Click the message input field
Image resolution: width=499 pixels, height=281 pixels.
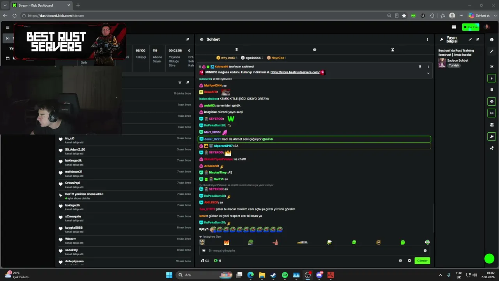coord(315,251)
